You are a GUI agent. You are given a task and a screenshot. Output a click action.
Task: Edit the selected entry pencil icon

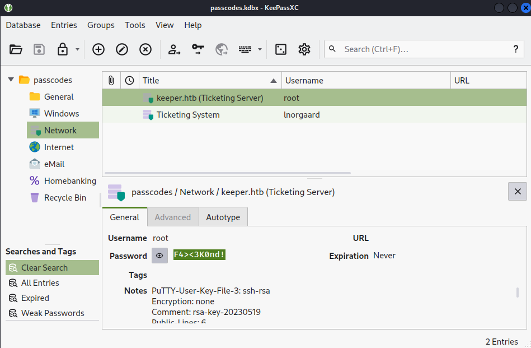[122, 49]
